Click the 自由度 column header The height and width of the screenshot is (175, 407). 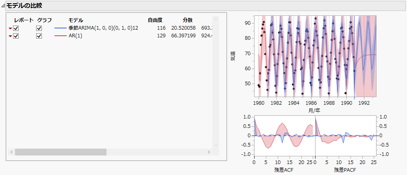click(155, 20)
